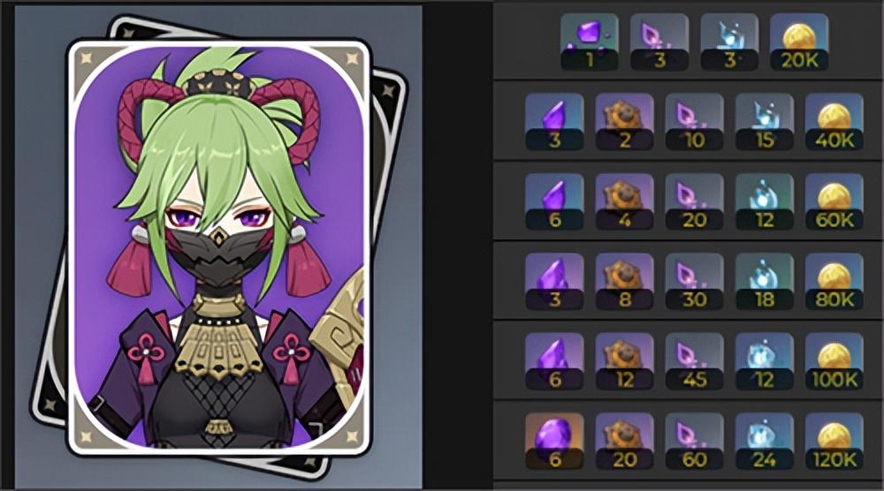Click the Mora coin icon labeled 80K

[834, 282]
